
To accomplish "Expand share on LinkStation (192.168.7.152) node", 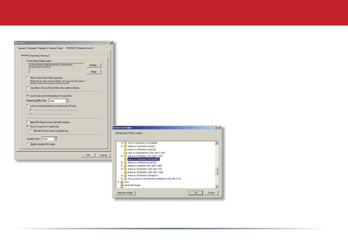I will point(122,156).
